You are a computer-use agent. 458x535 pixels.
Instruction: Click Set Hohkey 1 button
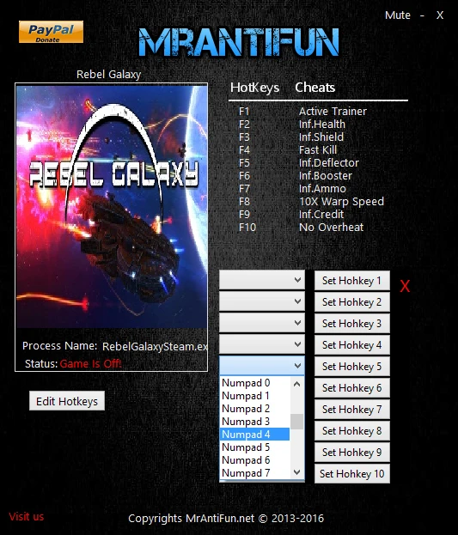click(x=351, y=281)
